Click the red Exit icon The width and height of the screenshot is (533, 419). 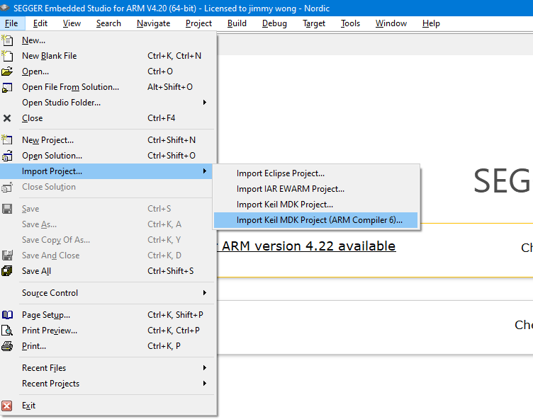8,406
